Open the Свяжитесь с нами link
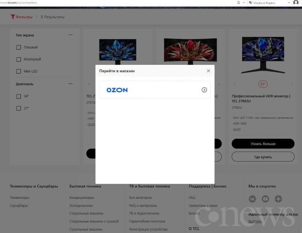The width and height of the screenshot is (302, 233). 203,205
